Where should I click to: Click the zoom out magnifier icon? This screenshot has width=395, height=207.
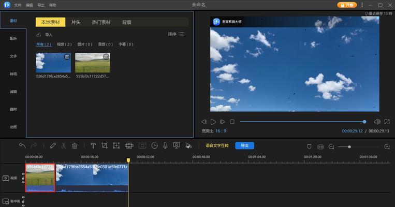tap(331, 147)
